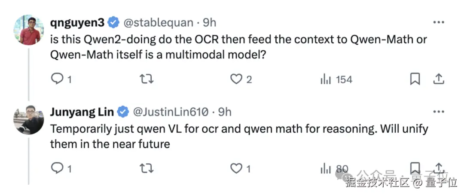Image resolution: width=464 pixels, height=195 pixels.
Task: Retweet Junyang Lin's answer
Action: (x=147, y=168)
